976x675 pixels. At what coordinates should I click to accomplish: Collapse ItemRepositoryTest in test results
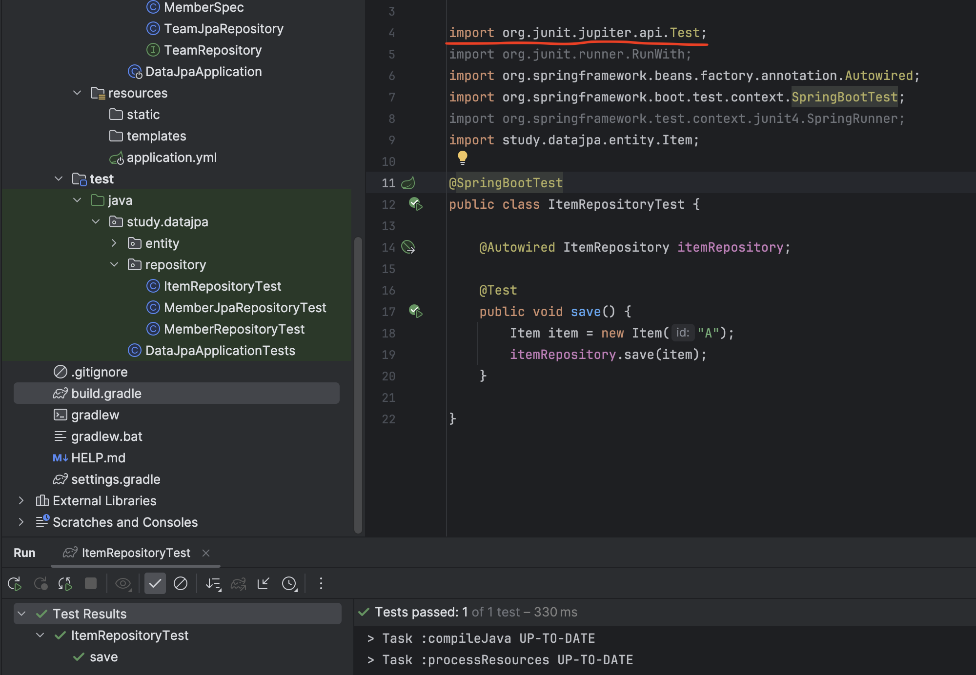tap(40, 635)
